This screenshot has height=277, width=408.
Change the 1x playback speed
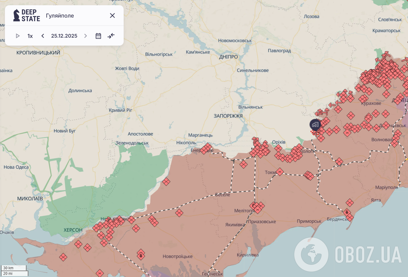tap(30, 36)
